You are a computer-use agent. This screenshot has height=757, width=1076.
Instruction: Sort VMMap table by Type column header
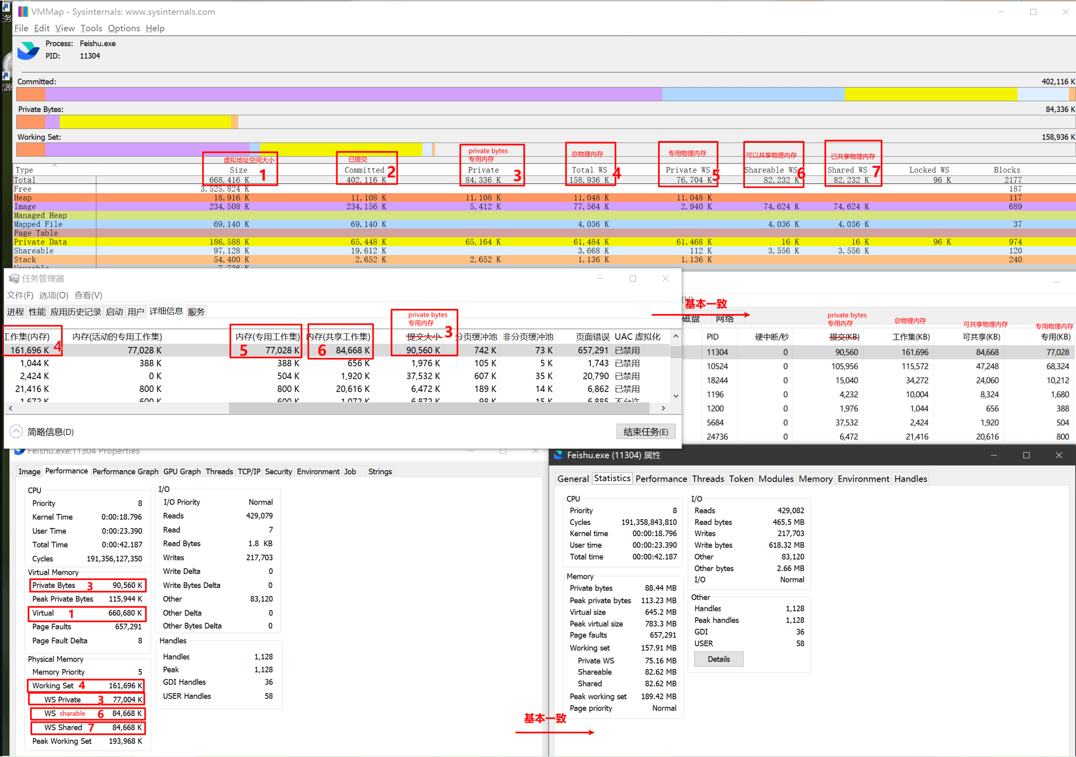pos(55,170)
